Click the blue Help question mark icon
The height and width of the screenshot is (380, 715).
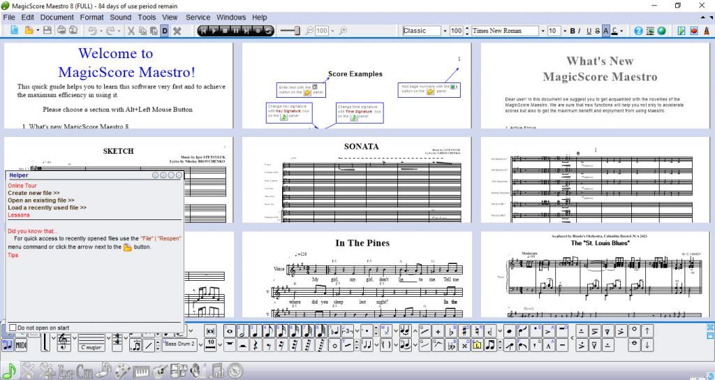[x=638, y=31]
